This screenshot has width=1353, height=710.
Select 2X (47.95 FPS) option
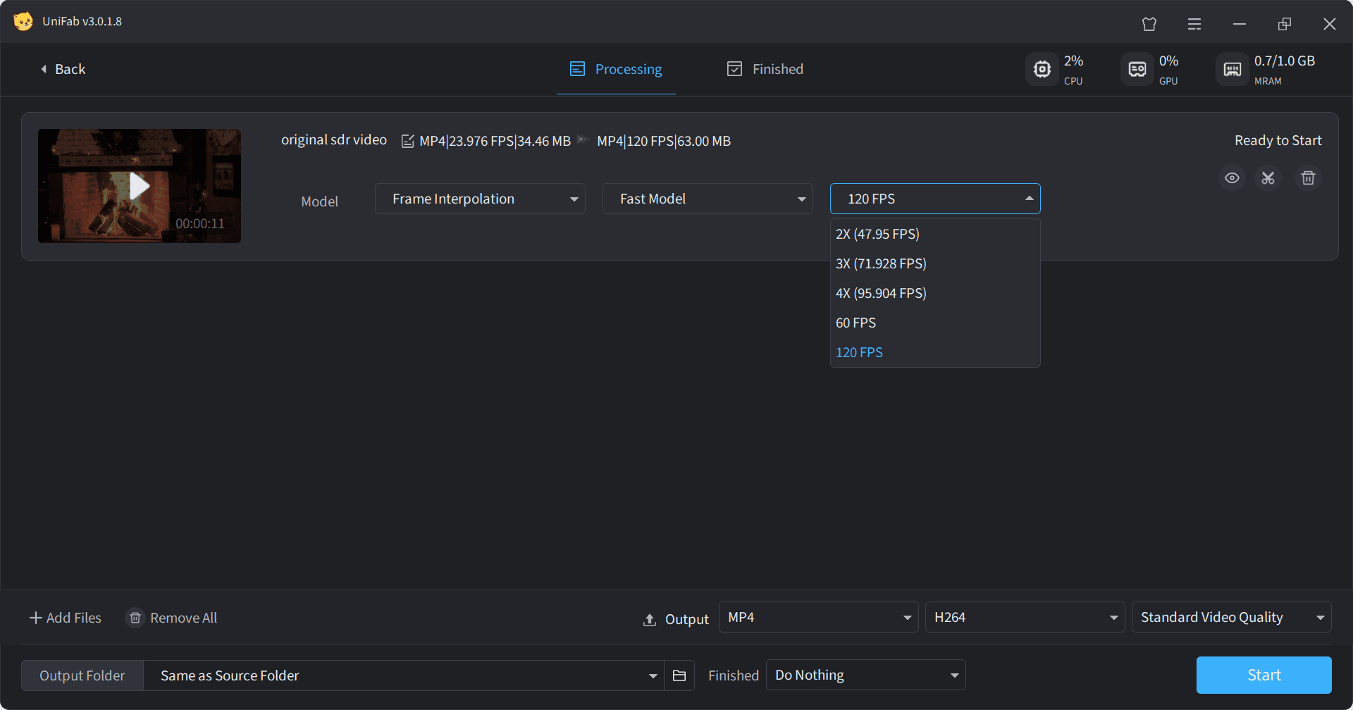(935, 234)
